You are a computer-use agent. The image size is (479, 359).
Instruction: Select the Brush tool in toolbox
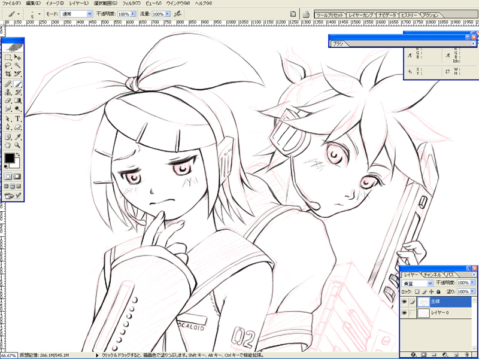[17, 84]
